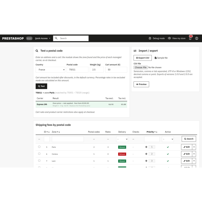Open the Quick Access menu
This screenshot has width=202, height=202.
(x=43, y=38)
